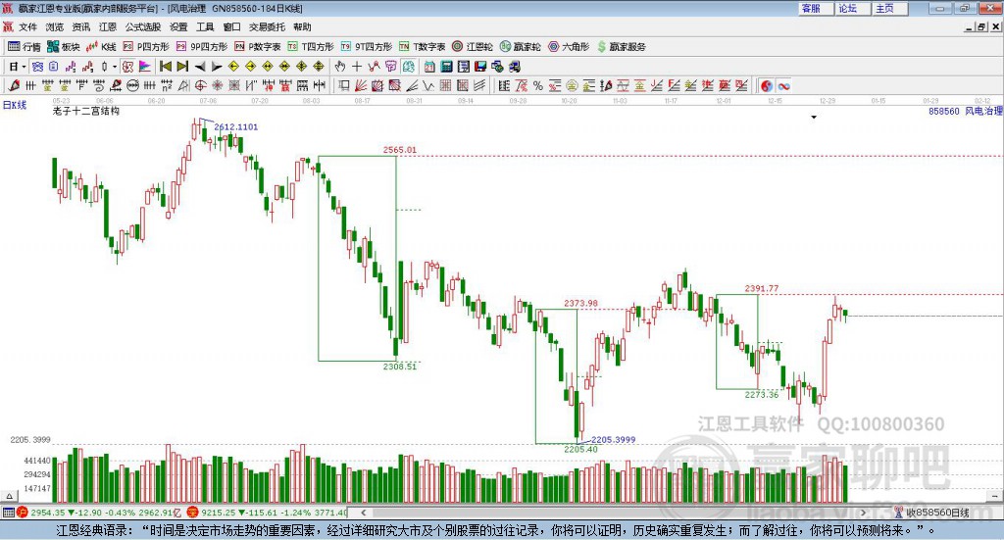Click the save floppy disk icon
Screen dimensions: 1004x540
(480, 67)
